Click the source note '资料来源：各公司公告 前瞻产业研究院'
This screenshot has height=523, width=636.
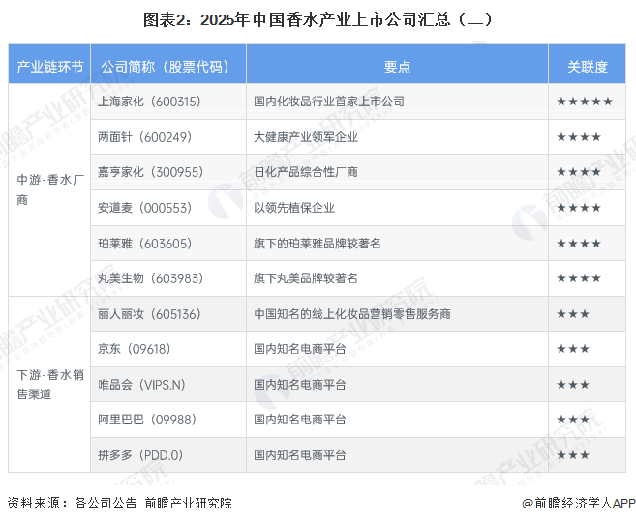pos(120,503)
